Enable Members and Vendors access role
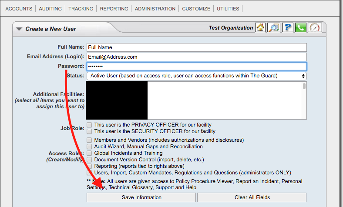The image size is (343, 207). point(89,140)
